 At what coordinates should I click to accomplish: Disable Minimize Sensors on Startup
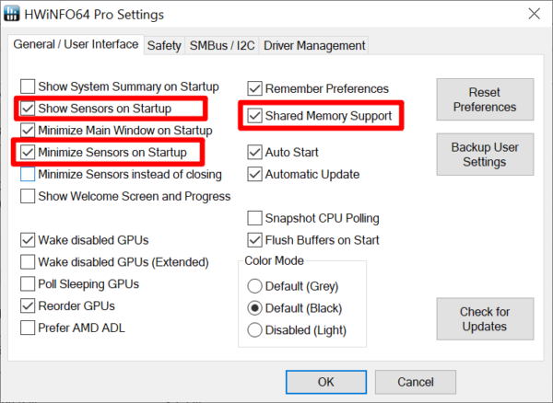tap(28, 152)
